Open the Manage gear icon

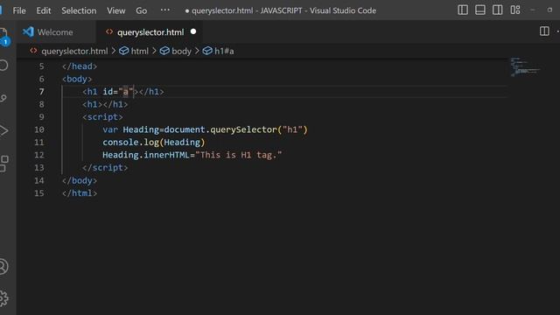click(x=3, y=297)
